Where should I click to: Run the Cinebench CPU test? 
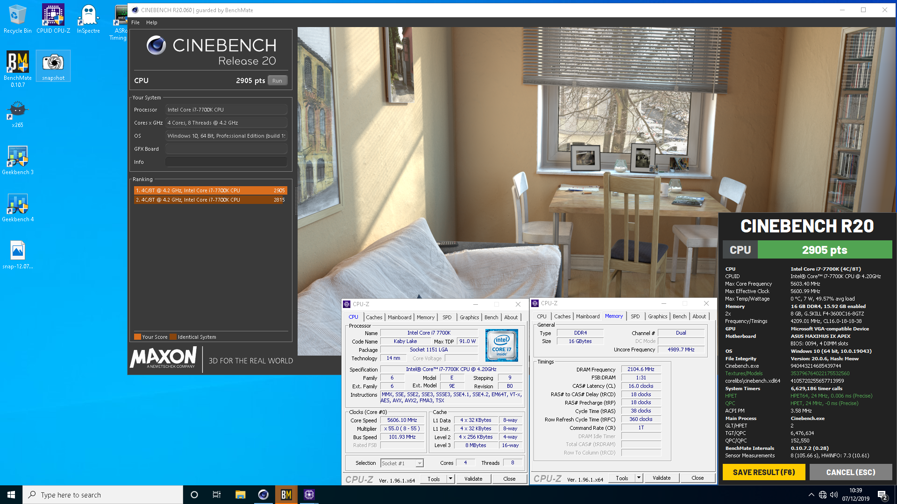click(x=278, y=81)
